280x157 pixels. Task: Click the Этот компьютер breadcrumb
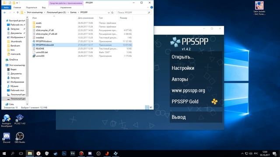pos(35,13)
